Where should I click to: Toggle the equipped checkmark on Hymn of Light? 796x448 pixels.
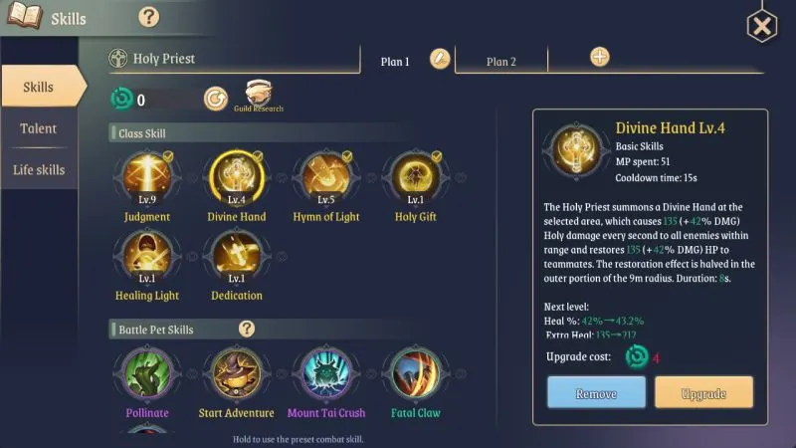click(346, 156)
